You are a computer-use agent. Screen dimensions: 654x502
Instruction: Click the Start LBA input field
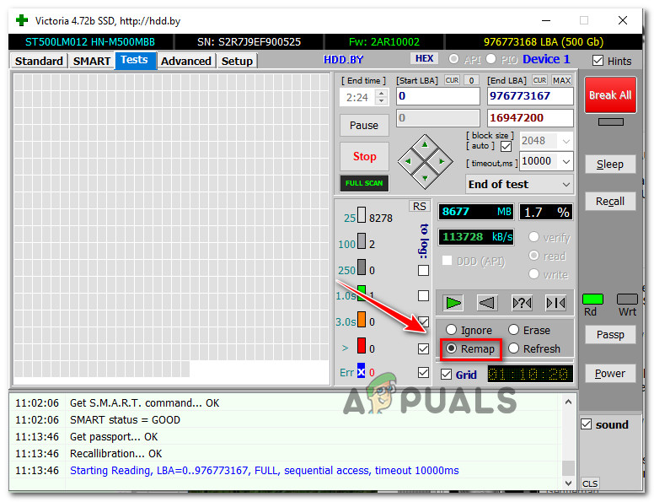coord(438,96)
